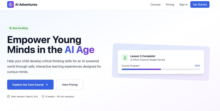Viewport: 220px width, 111px height.
Task: Click the AI Adventures brain logo icon
Action: [11, 4]
